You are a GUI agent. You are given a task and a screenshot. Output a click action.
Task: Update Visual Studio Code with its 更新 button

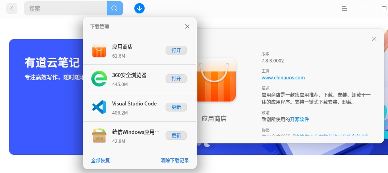(x=176, y=107)
